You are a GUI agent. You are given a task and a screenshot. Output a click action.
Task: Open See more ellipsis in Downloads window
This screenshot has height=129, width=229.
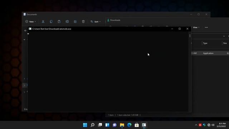tap(206, 27)
